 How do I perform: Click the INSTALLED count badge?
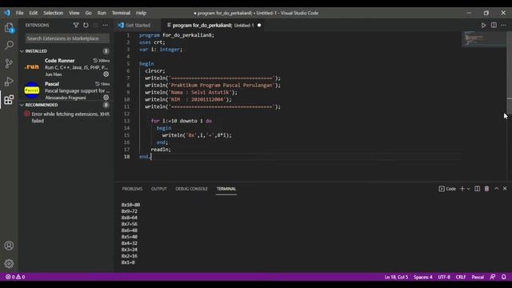click(106, 51)
